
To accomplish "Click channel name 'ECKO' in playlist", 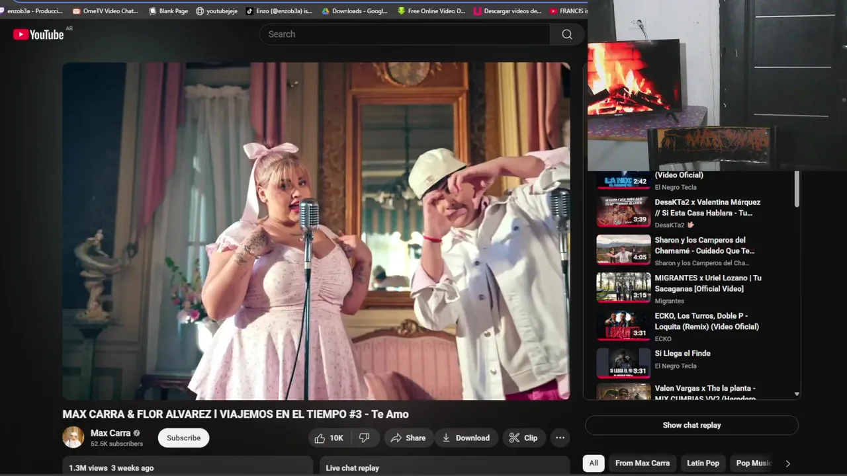I will (663, 338).
